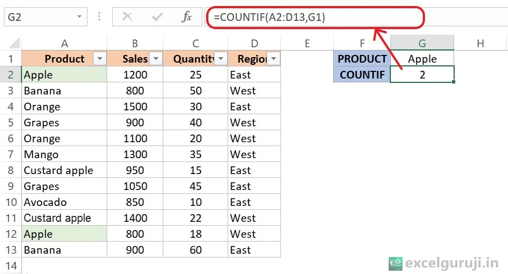Select column C header
The image size is (508, 274).
195,43
